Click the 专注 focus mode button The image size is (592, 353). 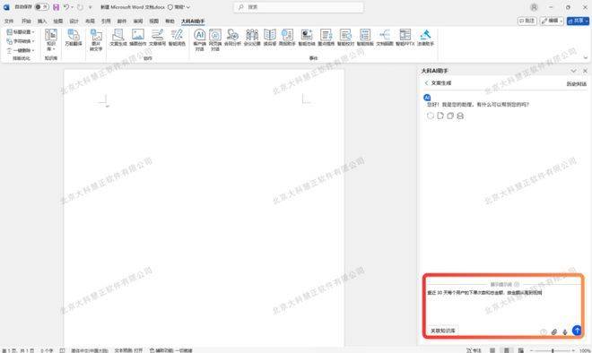474,350
